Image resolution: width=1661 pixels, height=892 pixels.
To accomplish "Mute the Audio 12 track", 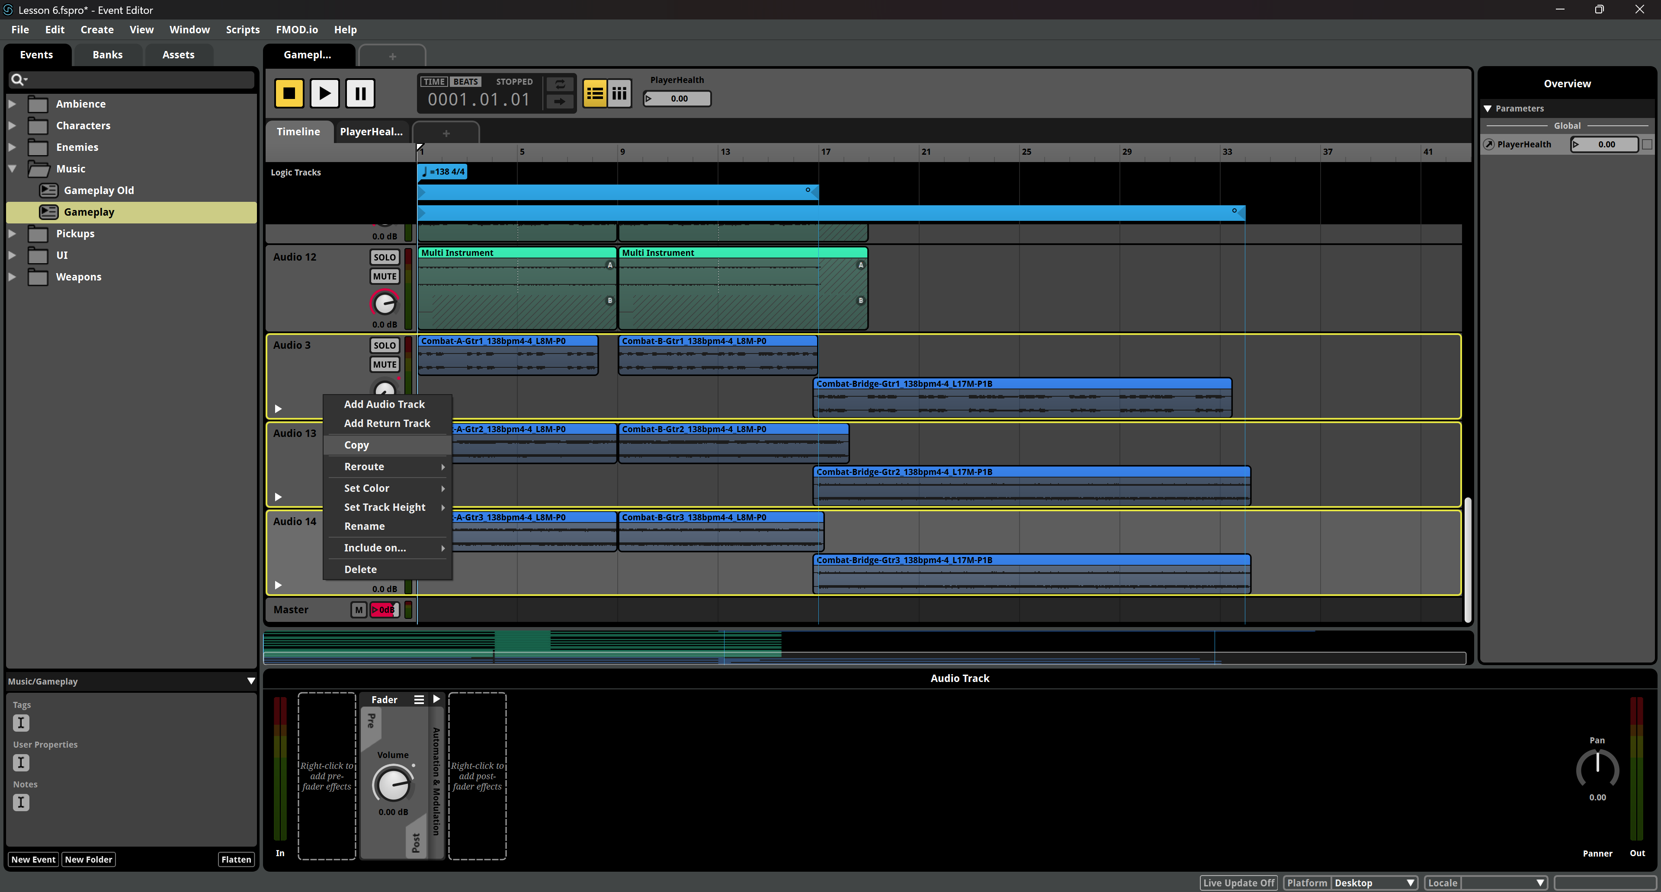I will (x=384, y=276).
